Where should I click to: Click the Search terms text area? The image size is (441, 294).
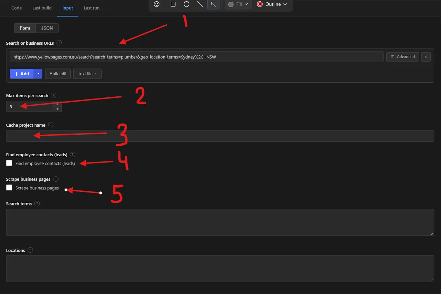(x=220, y=222)
